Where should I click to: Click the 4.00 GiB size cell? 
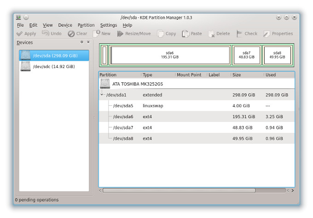point(241,106)
